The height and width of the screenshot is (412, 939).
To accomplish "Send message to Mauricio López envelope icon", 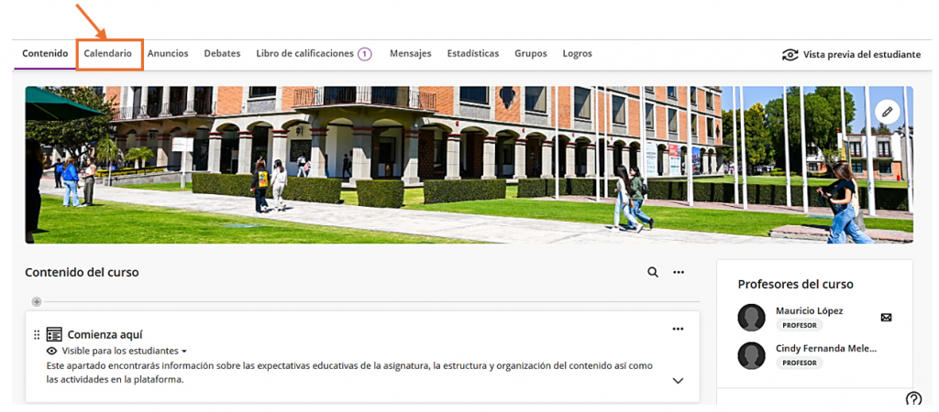I will tap(887, 318).
